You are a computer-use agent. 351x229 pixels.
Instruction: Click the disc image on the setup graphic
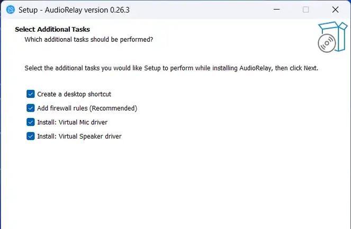[x=327, y=43]
